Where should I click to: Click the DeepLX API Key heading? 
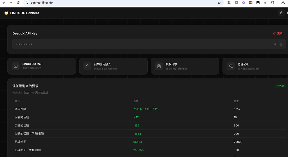(25, 33)
